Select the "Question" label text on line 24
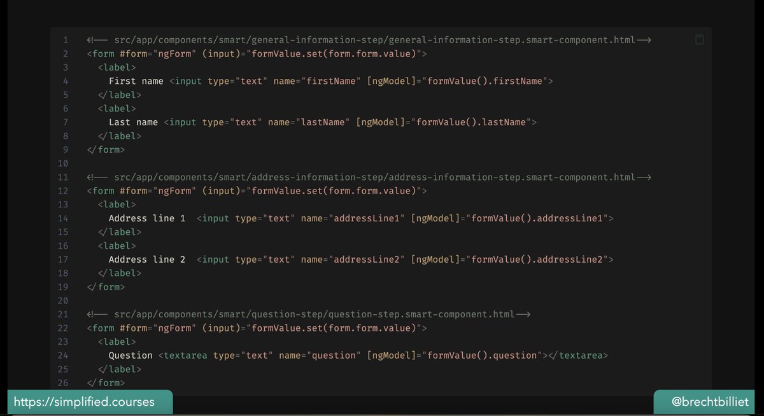 click(x=131, y=356)
